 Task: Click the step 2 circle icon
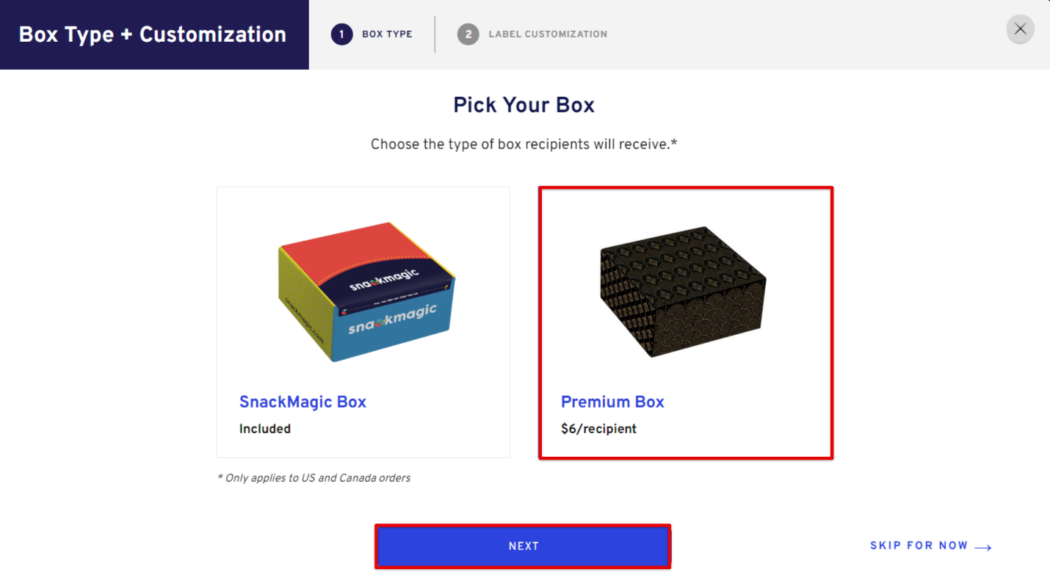point(468,34)
